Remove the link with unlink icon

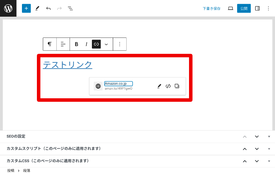click(168, 86)
